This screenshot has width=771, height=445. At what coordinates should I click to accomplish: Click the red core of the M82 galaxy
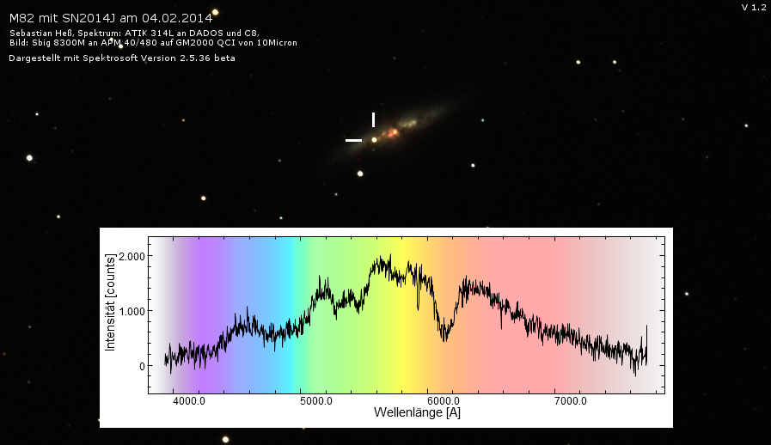(393, 133)
